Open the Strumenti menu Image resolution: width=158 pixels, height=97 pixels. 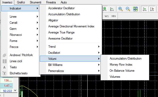35,2
